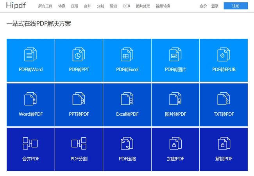Screen dimensions: 254x176
Task: Click the PDF转PPT pie chart icon
Action: pyautogui.click(x=79, y=54)
